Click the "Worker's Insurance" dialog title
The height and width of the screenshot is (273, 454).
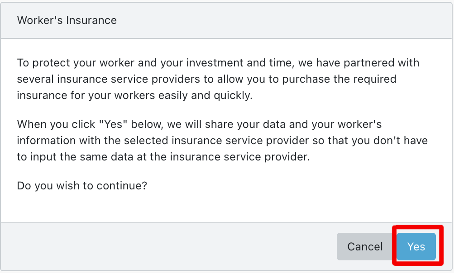(x=67, y=20)
